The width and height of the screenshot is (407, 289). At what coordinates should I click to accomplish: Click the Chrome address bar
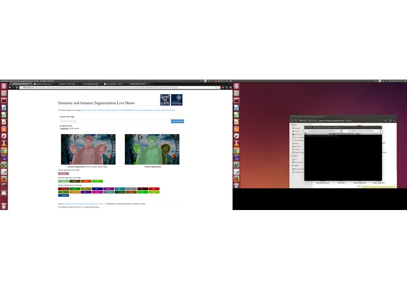pyautogui.click(x=119, y=88)
